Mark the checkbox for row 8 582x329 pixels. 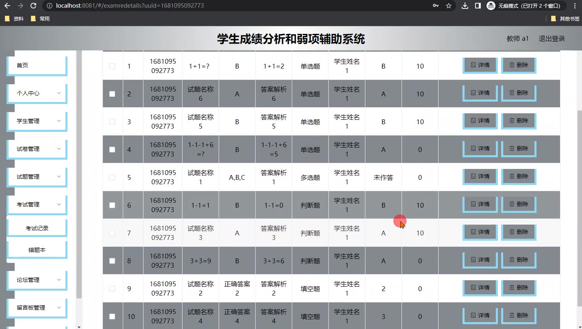(x=112, y=261)
